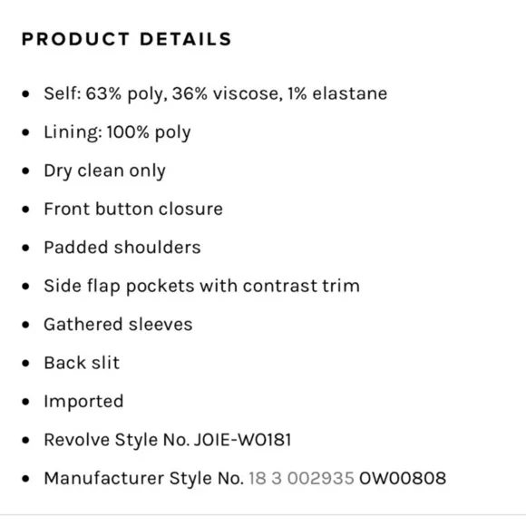
Task: Select the Front button closure line
Action: pos(133,209)
